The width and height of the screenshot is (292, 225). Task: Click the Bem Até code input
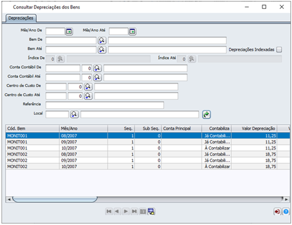71,50
